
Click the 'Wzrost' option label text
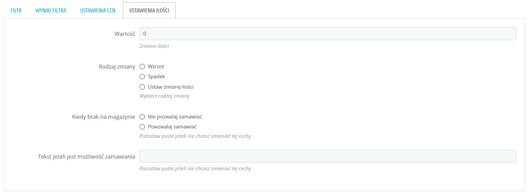click(156, 67)
